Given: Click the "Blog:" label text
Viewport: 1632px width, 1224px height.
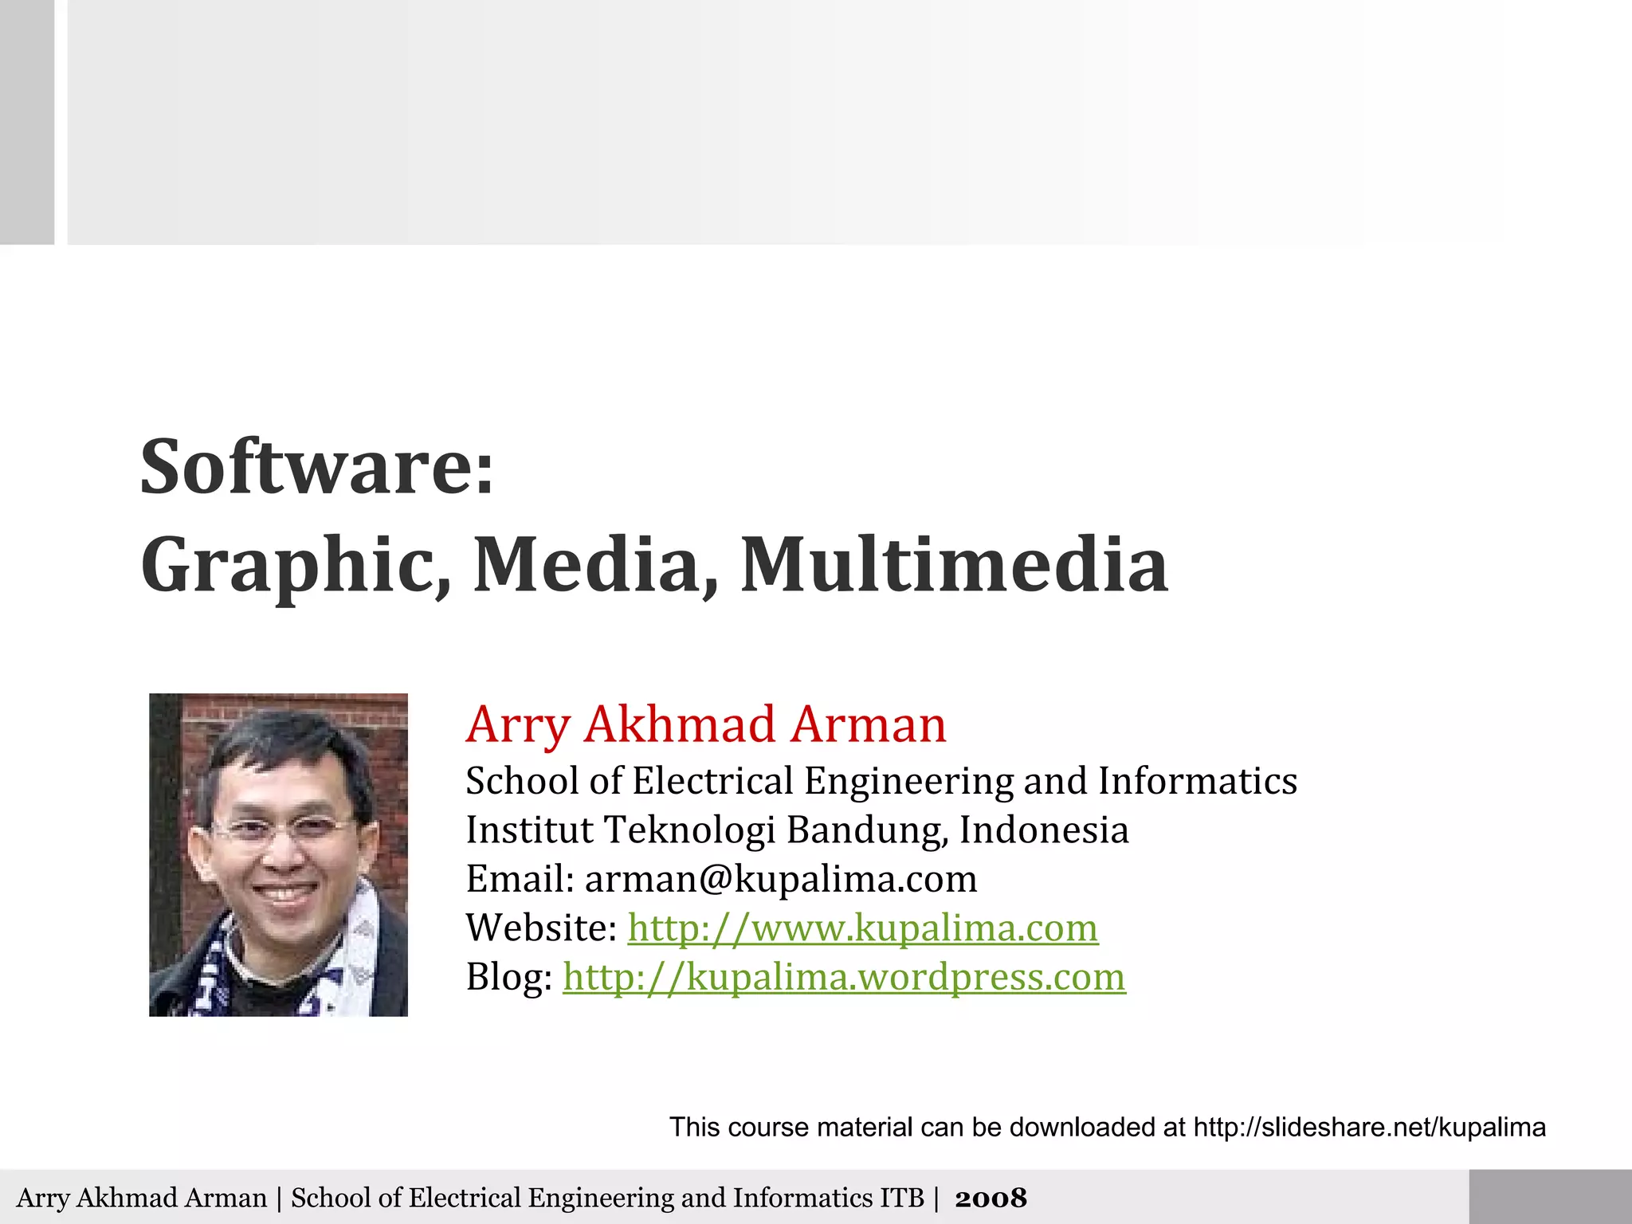Looking at the screenshot, I should 509,978.
